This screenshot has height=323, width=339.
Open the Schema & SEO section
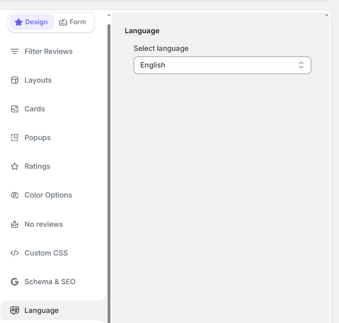[49, 282]
